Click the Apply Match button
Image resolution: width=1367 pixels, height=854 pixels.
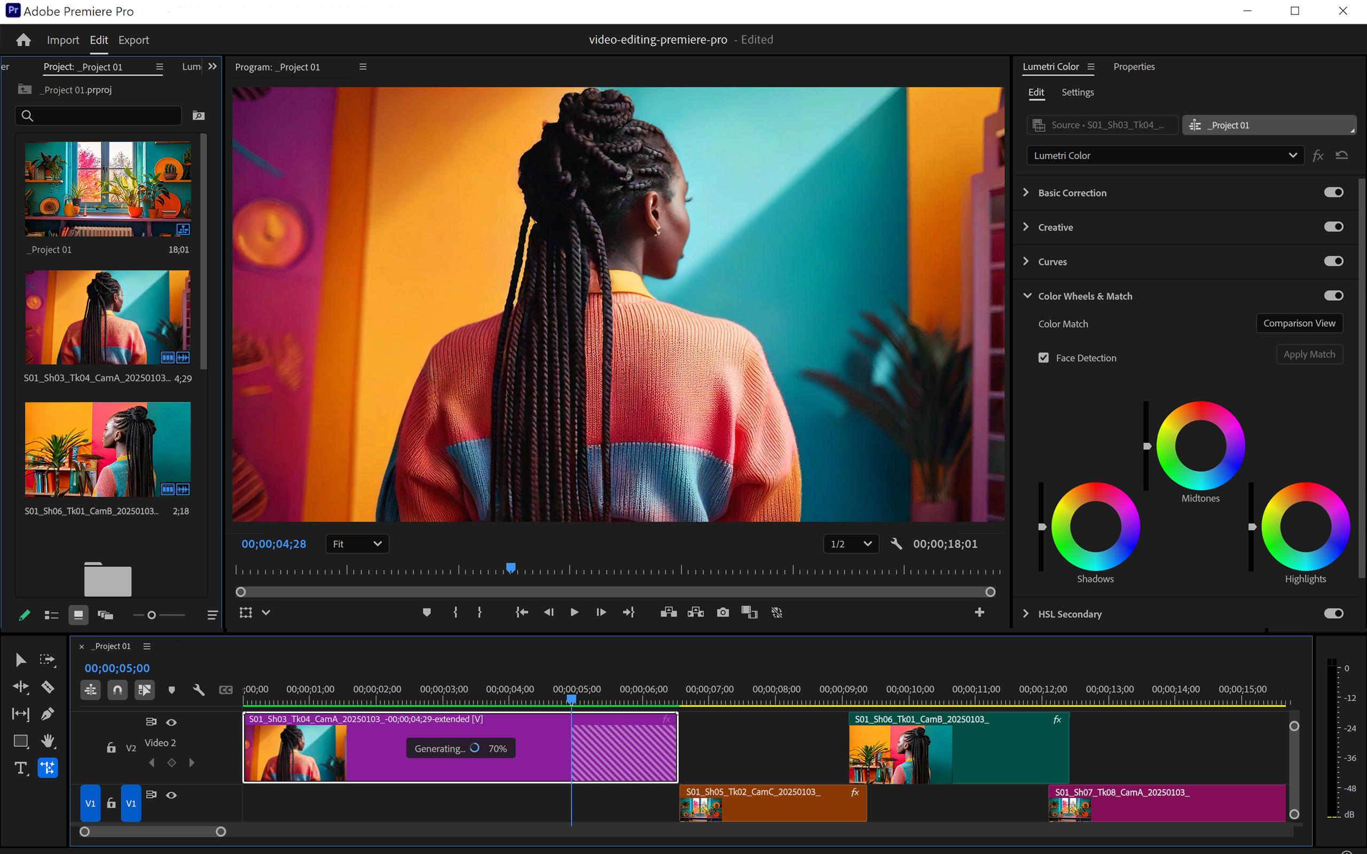(x=1309, y=354)
